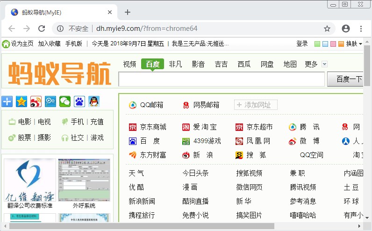Image resolution: width=372 pixels, height=231 pixels.
Task: Expand the 更多 search engine dropdown arrow
Action: (325, 64)
